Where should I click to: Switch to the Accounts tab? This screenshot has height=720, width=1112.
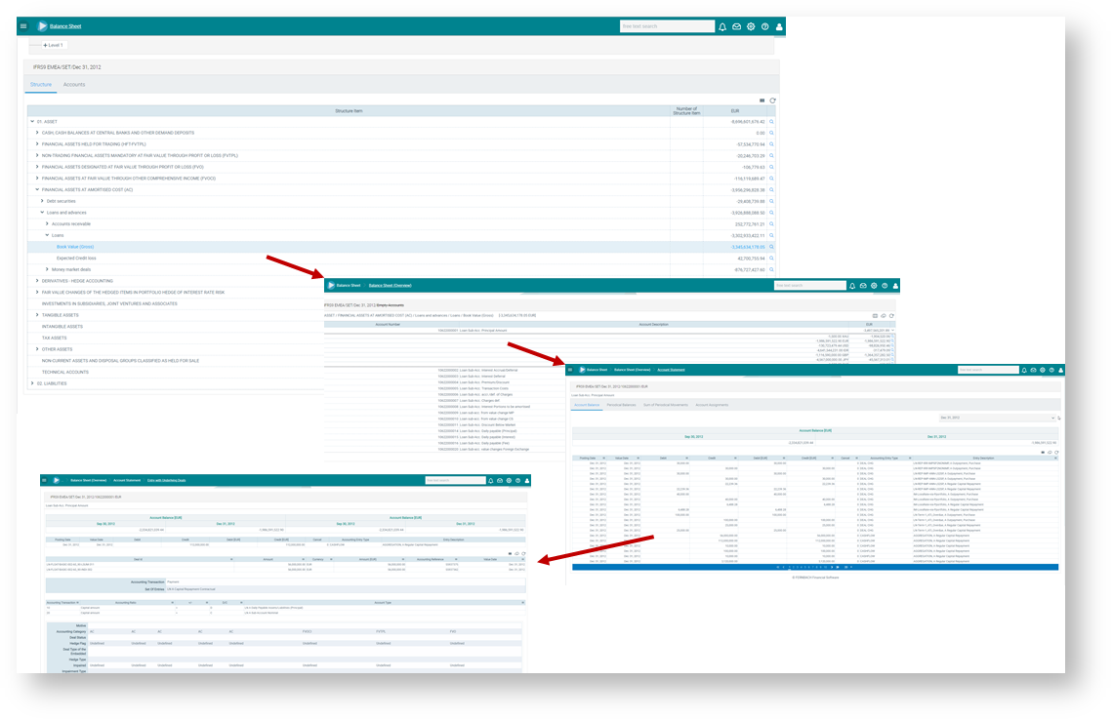(x=74, y=85)
